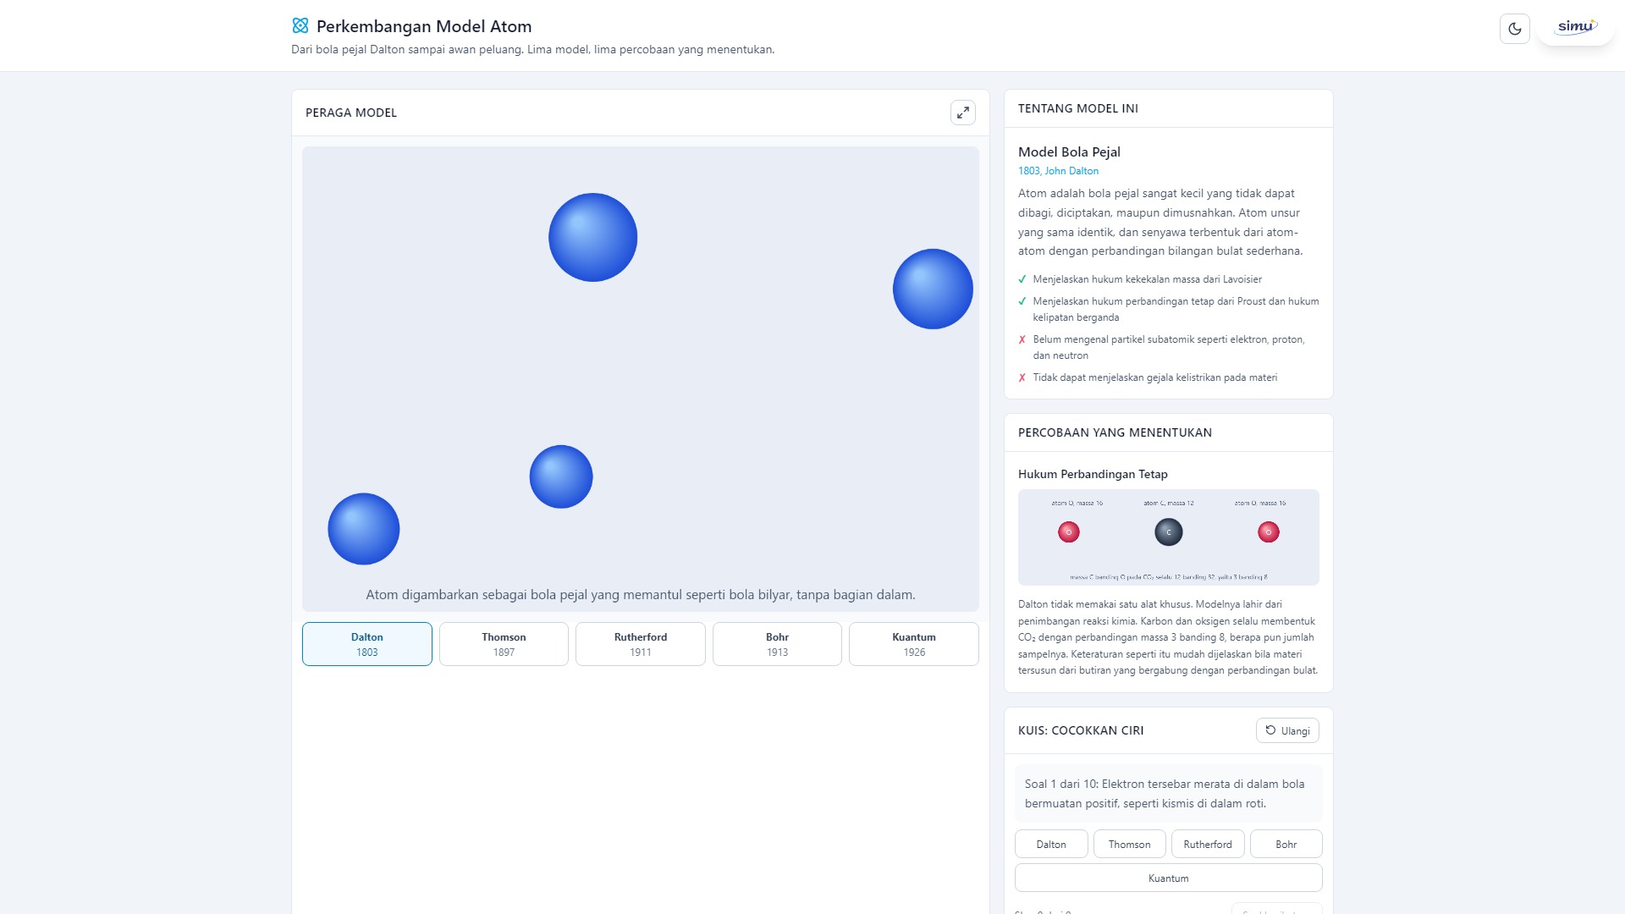Open the simu logo badge
This screenshot has width=1625, height=914.
point(1575,27)
